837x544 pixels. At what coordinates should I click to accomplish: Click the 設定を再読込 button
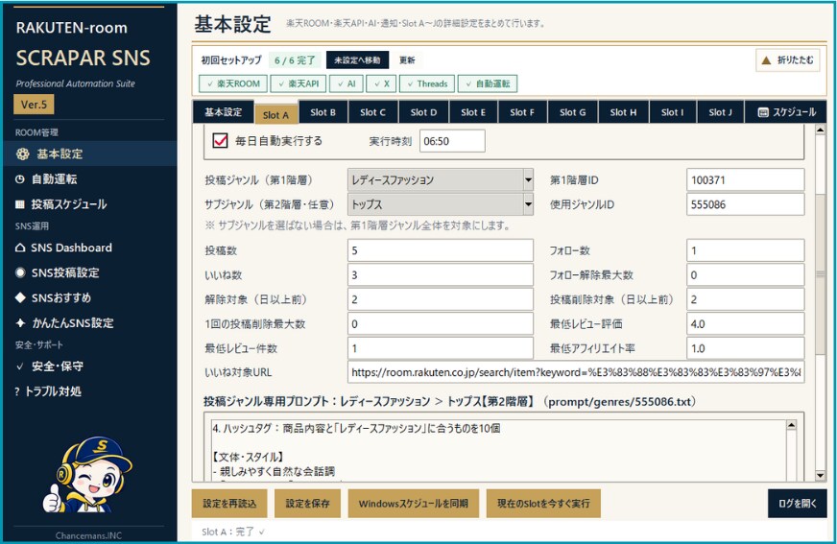pos(229,504)
